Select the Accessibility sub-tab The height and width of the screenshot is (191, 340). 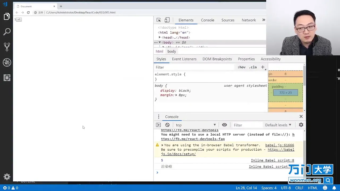tap(270, 59)
